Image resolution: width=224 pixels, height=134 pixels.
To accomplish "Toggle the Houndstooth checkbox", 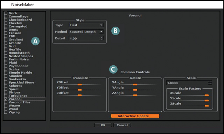I will 6,53.
